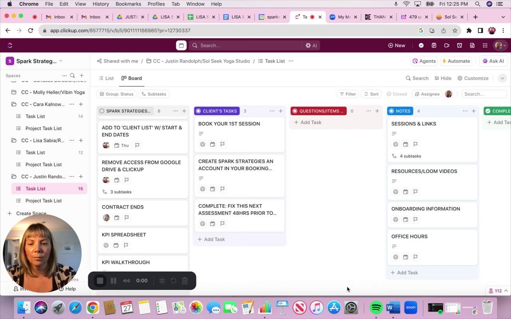Open Spark Strategies workspace dropdown
511x319 pixels.
pos(34,61)
